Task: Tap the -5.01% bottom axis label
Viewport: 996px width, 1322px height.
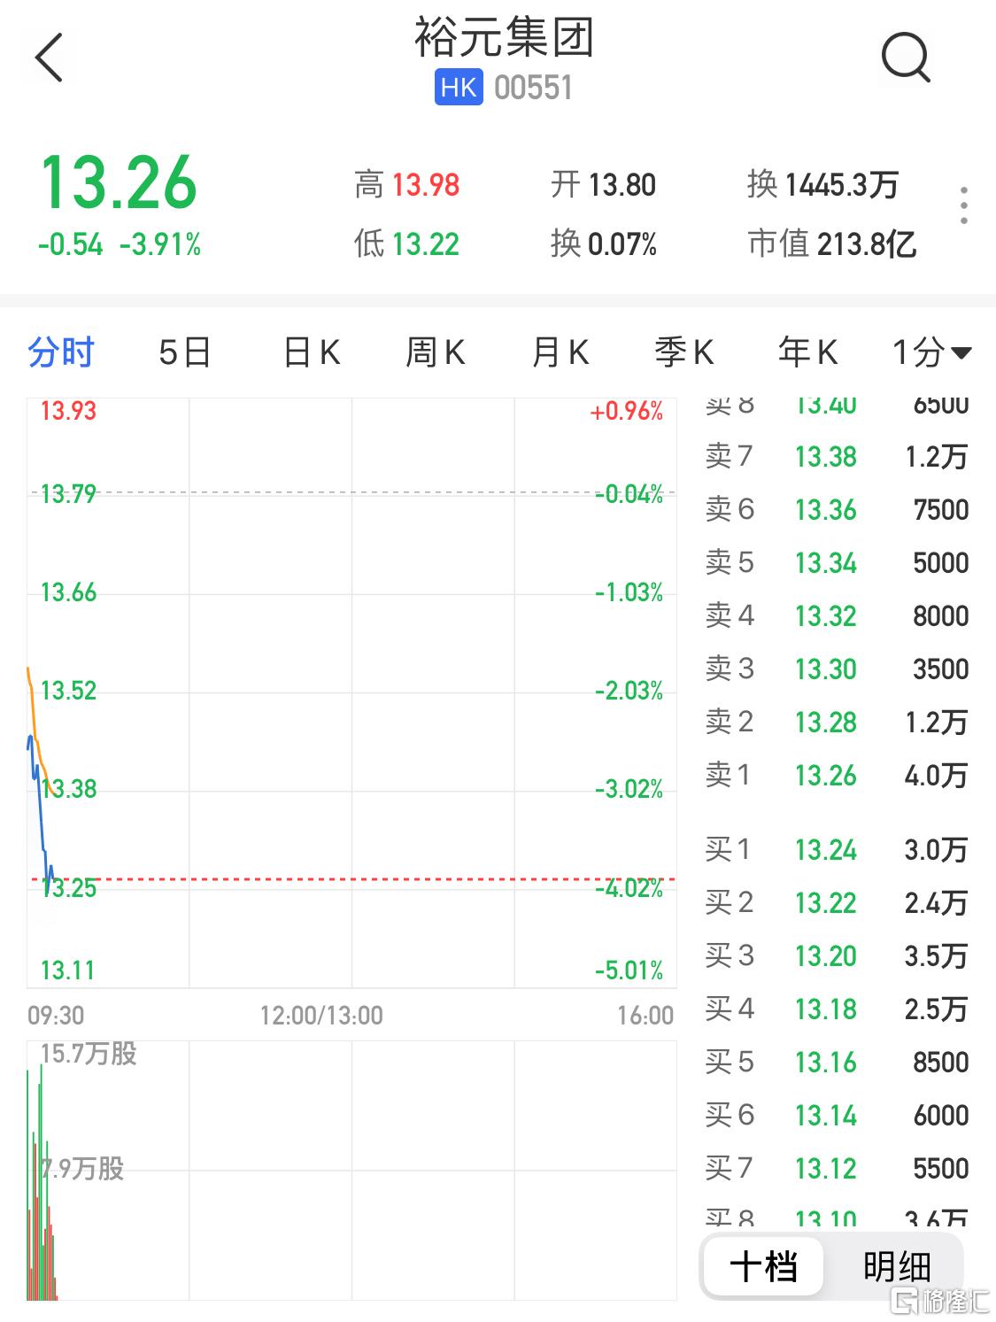Action: pyautogui.click(x=629, y=970)
